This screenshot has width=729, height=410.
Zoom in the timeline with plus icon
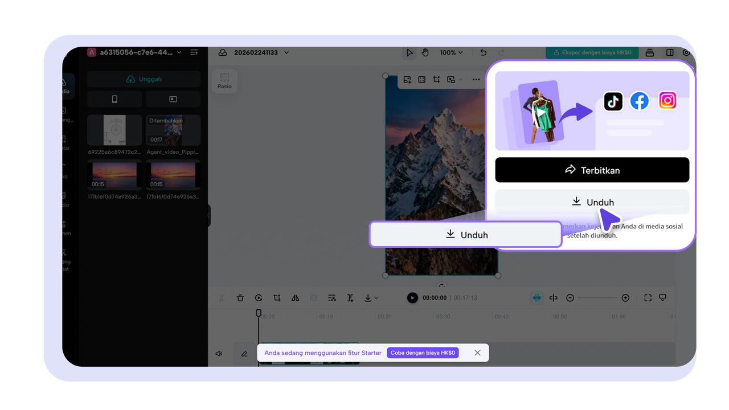(625, 298)
